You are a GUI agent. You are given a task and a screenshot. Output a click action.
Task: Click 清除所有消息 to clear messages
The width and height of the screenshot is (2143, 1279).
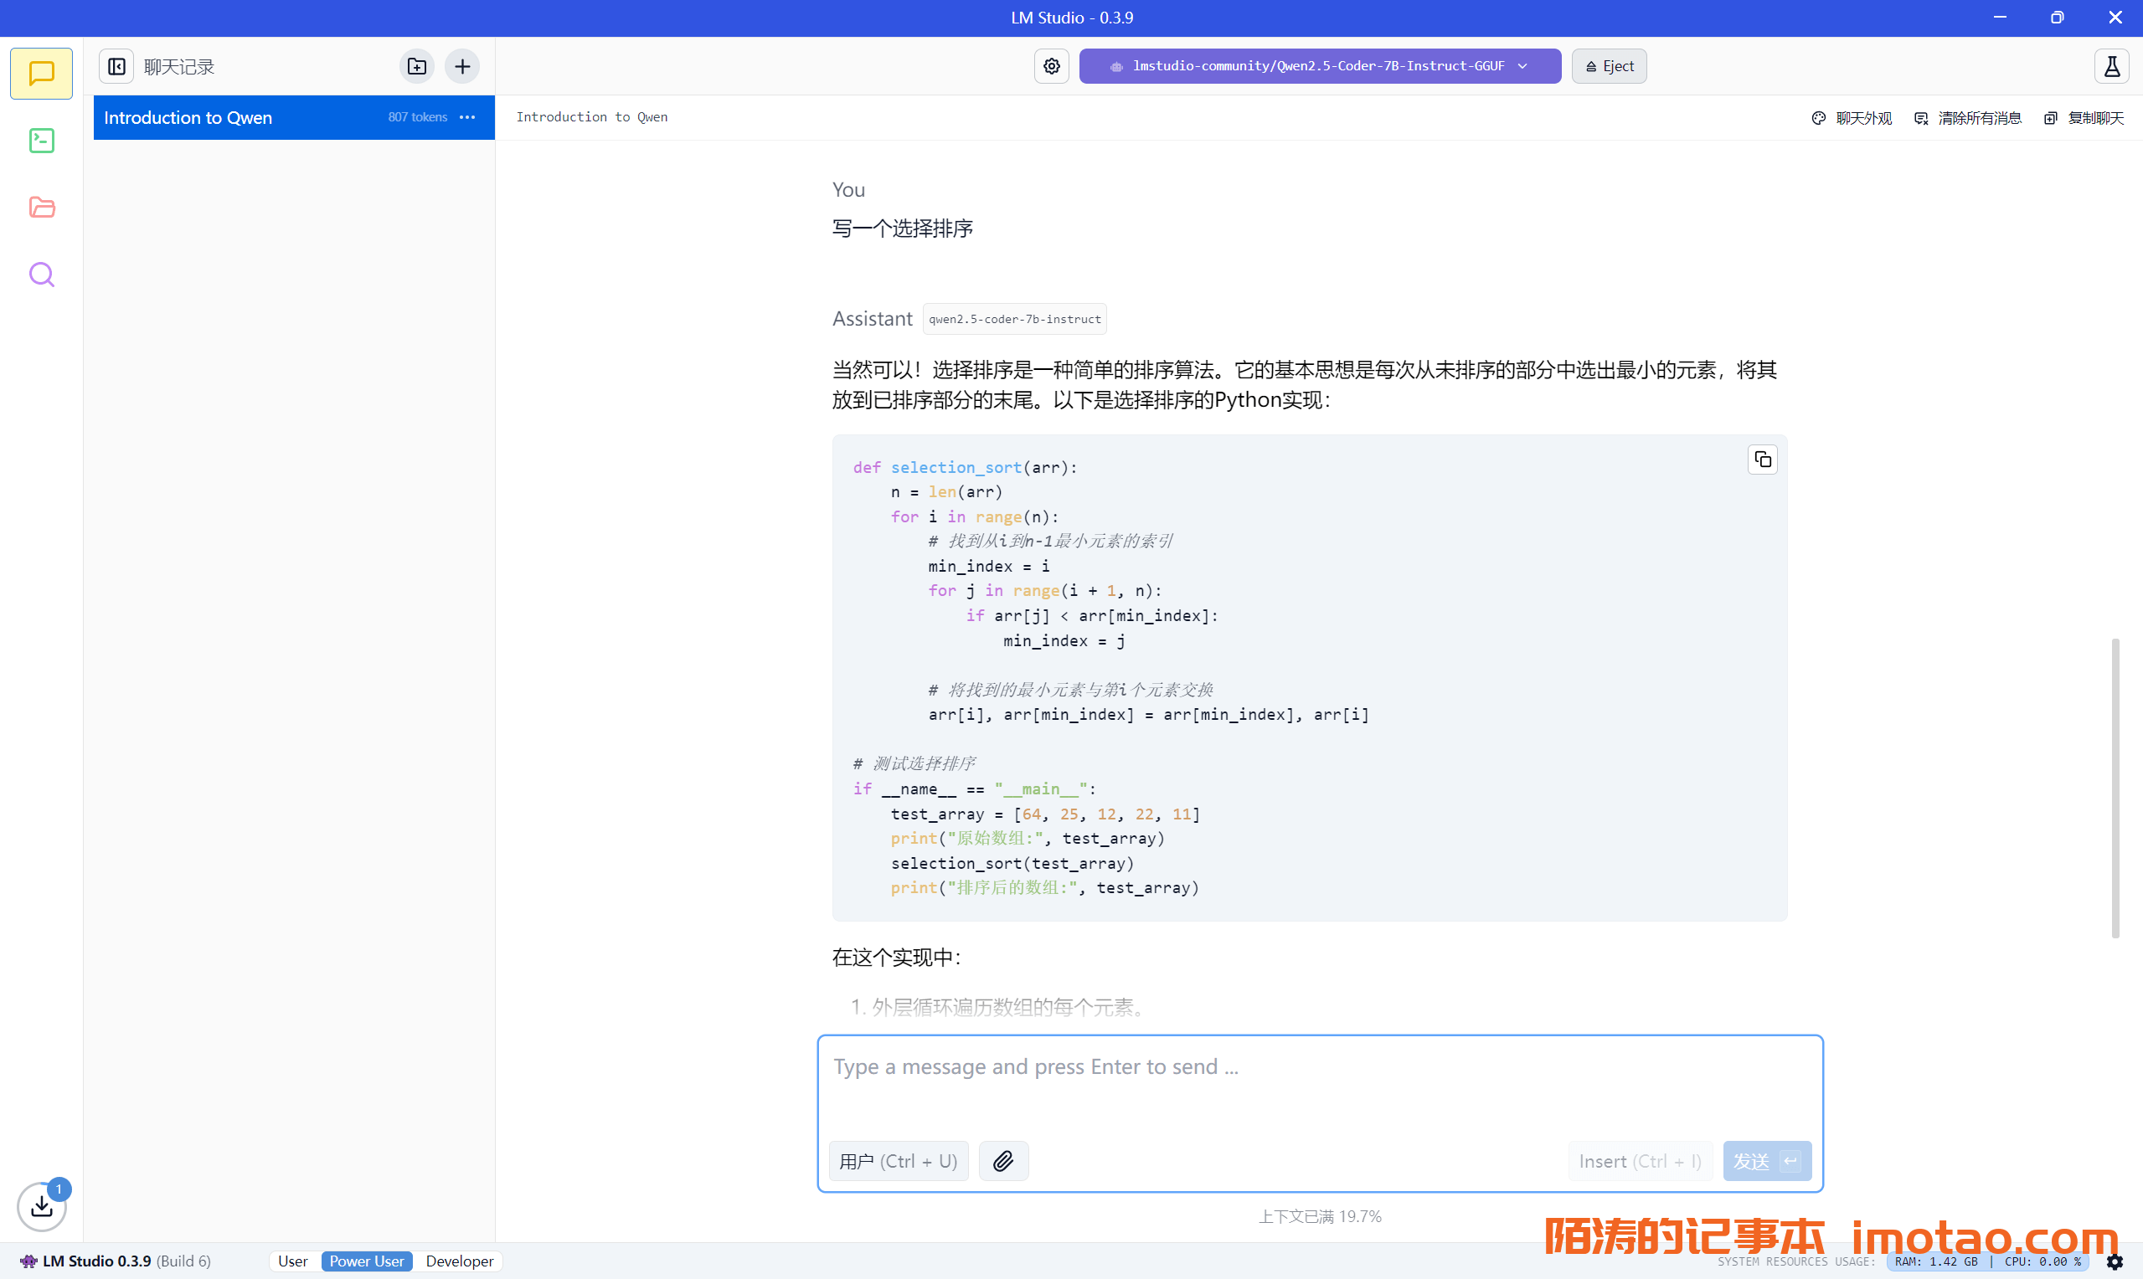pos(1968,118)
